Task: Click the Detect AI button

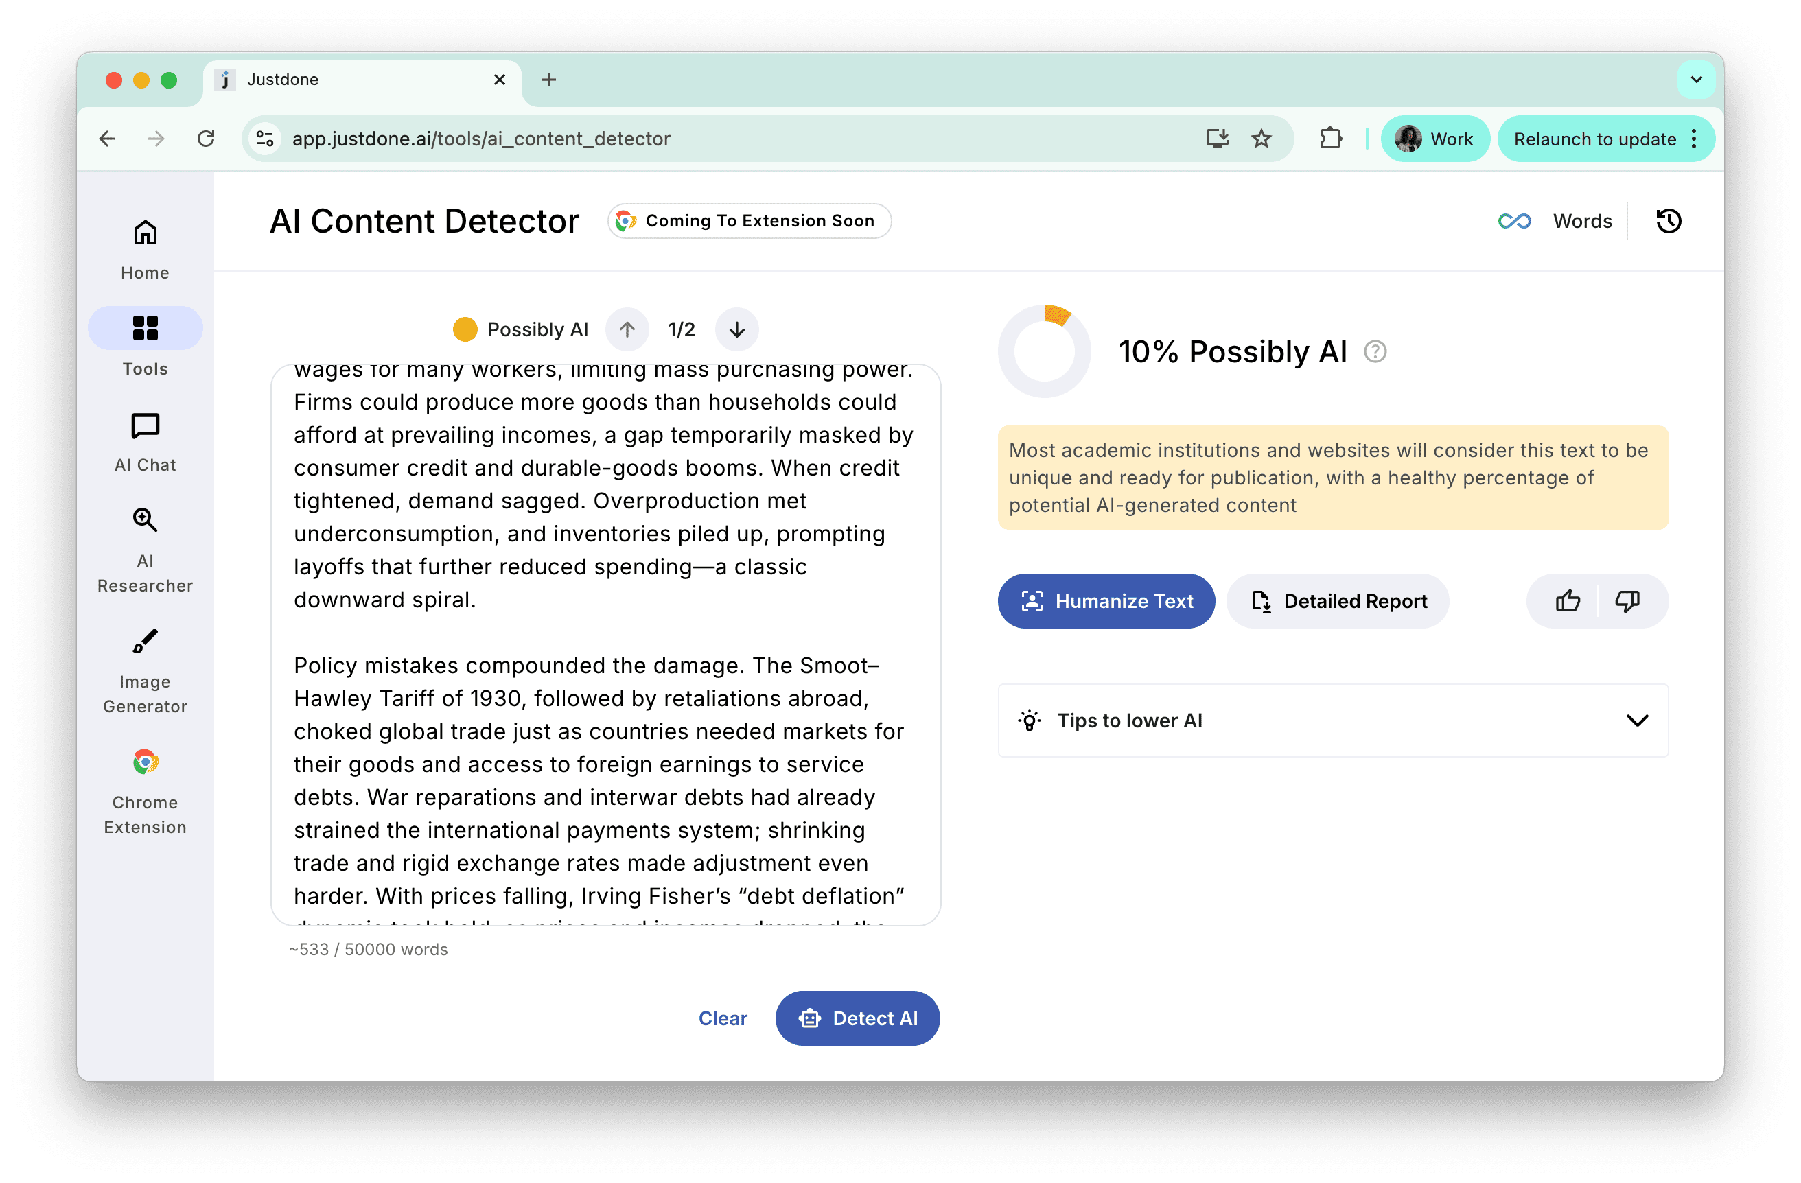Action: [x=857, y=1018]
